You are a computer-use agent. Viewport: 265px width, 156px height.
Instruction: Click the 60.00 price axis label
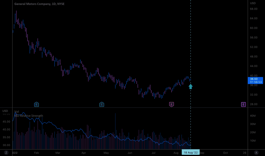click(254, 28)
